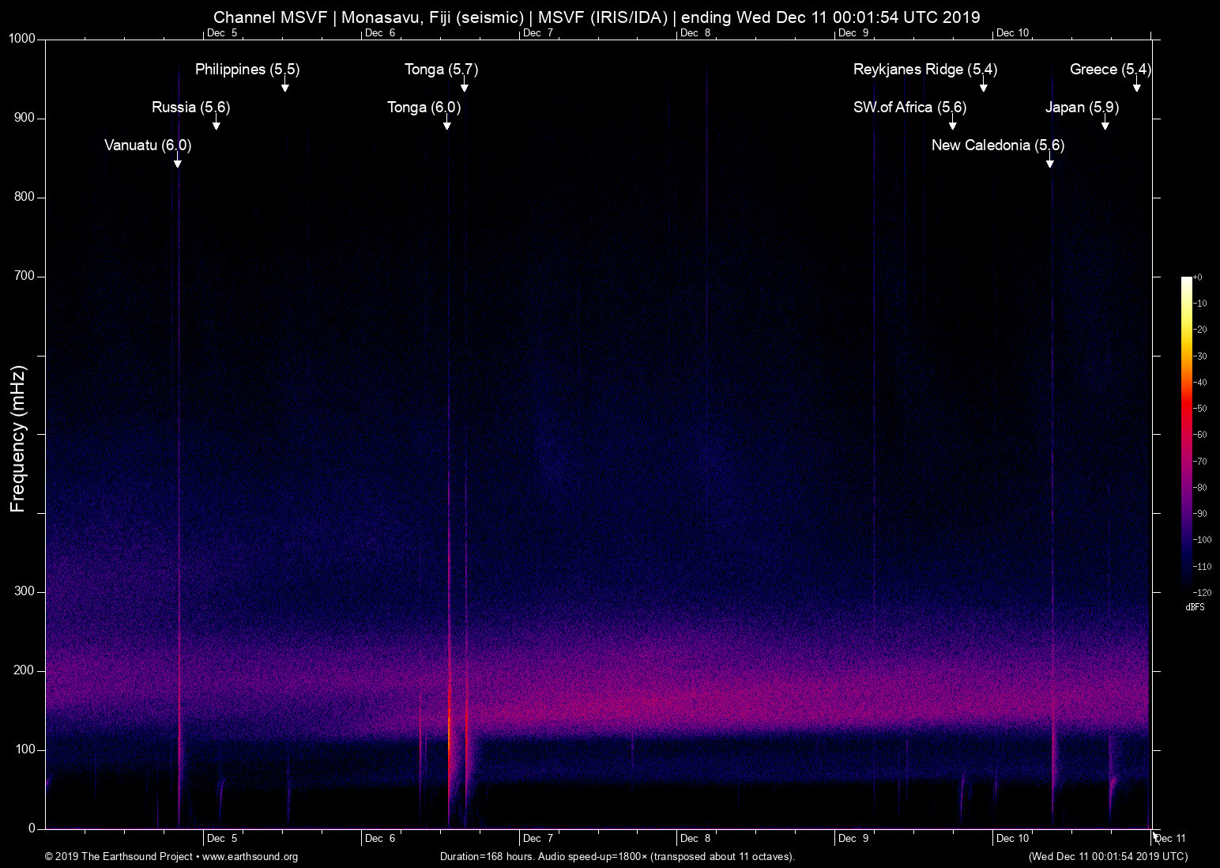Click the SW.of Africa (5.6) label
This screenshot has width=1220, height=868.
coord(910,108)
